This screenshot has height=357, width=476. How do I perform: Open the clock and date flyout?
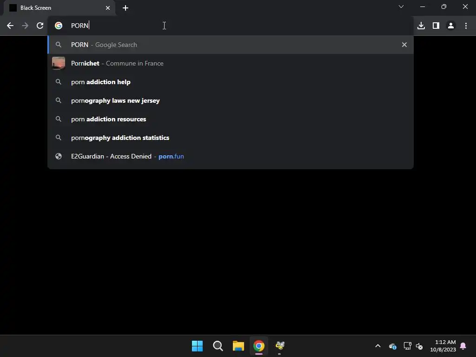point(443,346)
